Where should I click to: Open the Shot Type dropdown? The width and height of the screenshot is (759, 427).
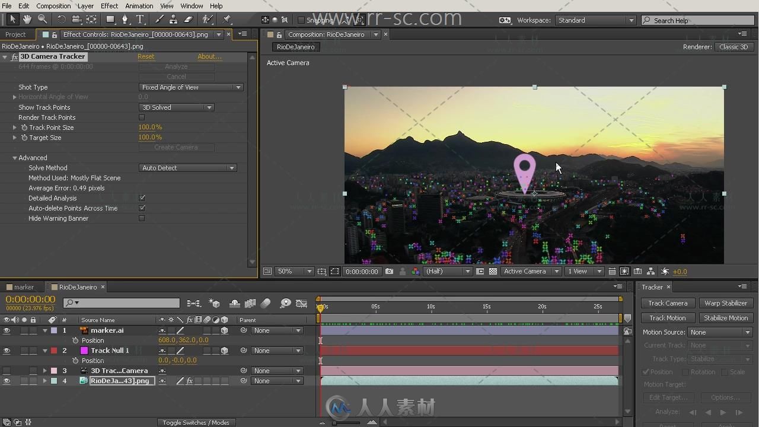190,87
